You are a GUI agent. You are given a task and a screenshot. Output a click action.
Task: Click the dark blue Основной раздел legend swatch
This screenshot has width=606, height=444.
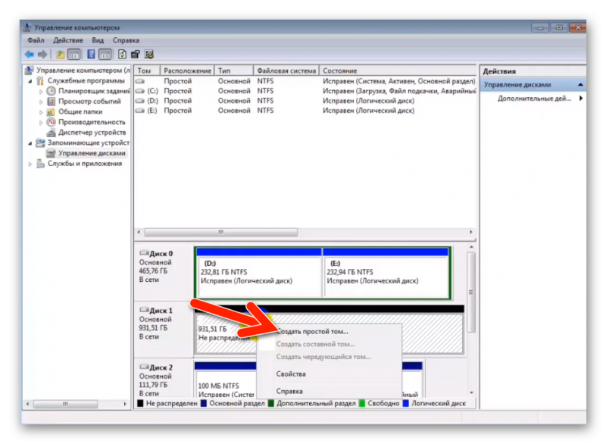[x=204, y=403]
